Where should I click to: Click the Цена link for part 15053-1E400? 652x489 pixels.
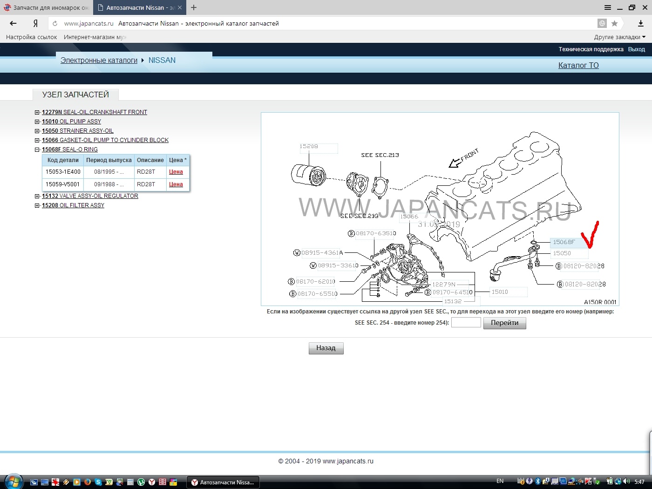[x=176, y=172]
